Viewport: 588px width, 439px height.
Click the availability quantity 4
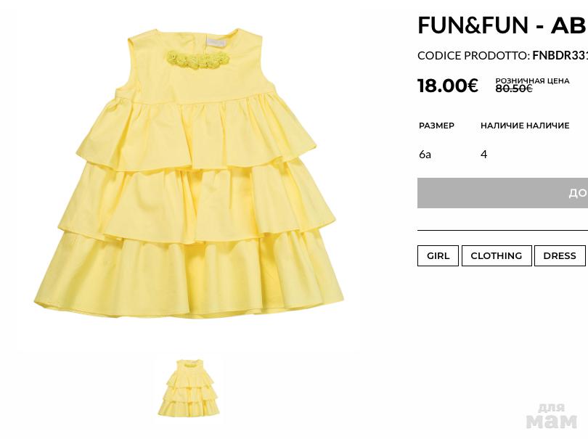[483, 154]
